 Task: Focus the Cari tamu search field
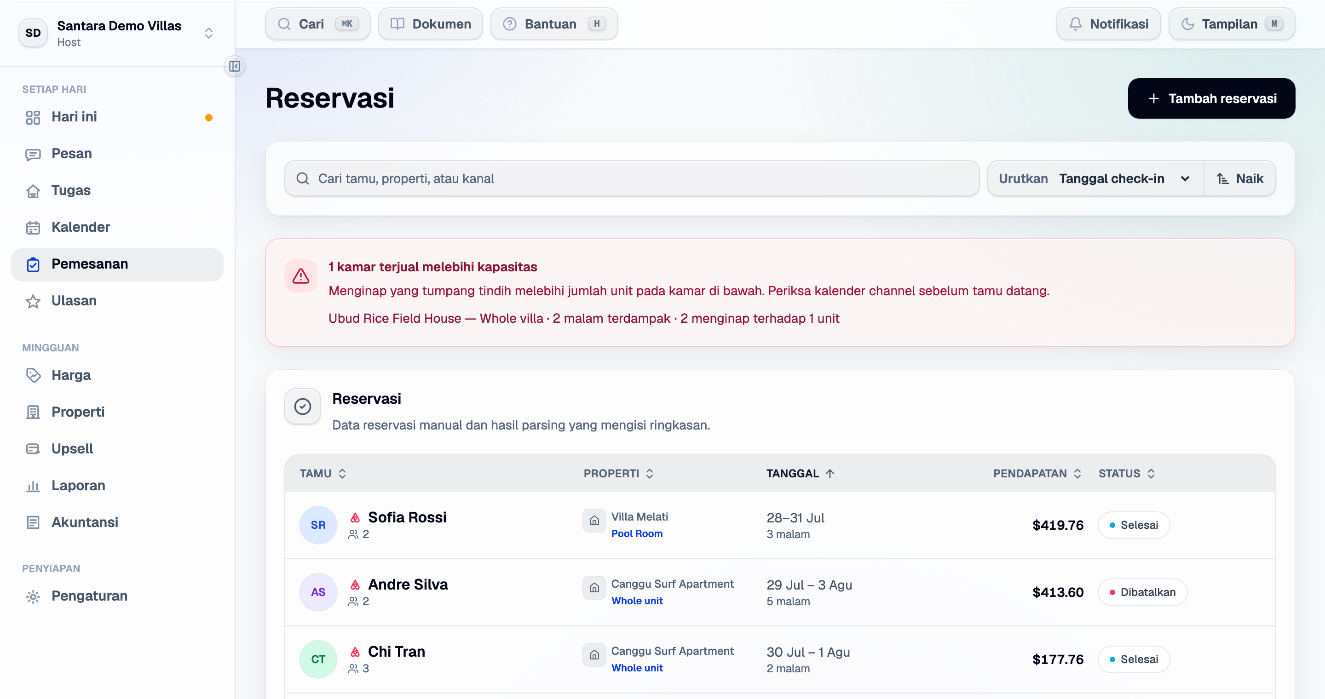[x=632, y=178]
